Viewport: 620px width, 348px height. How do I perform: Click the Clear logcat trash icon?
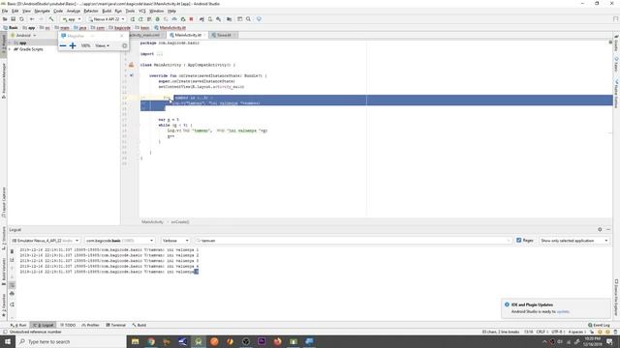click(x=12, y=251)
